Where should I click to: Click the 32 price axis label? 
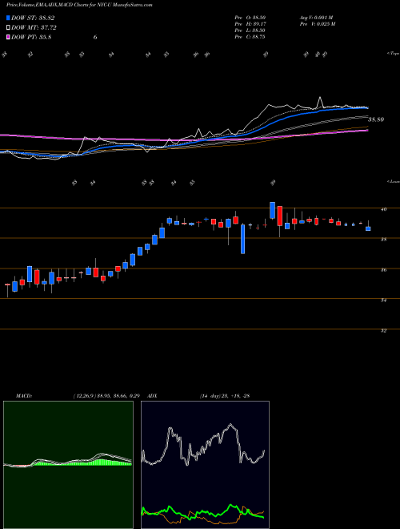pyautogui.click(x=383, y=330)
